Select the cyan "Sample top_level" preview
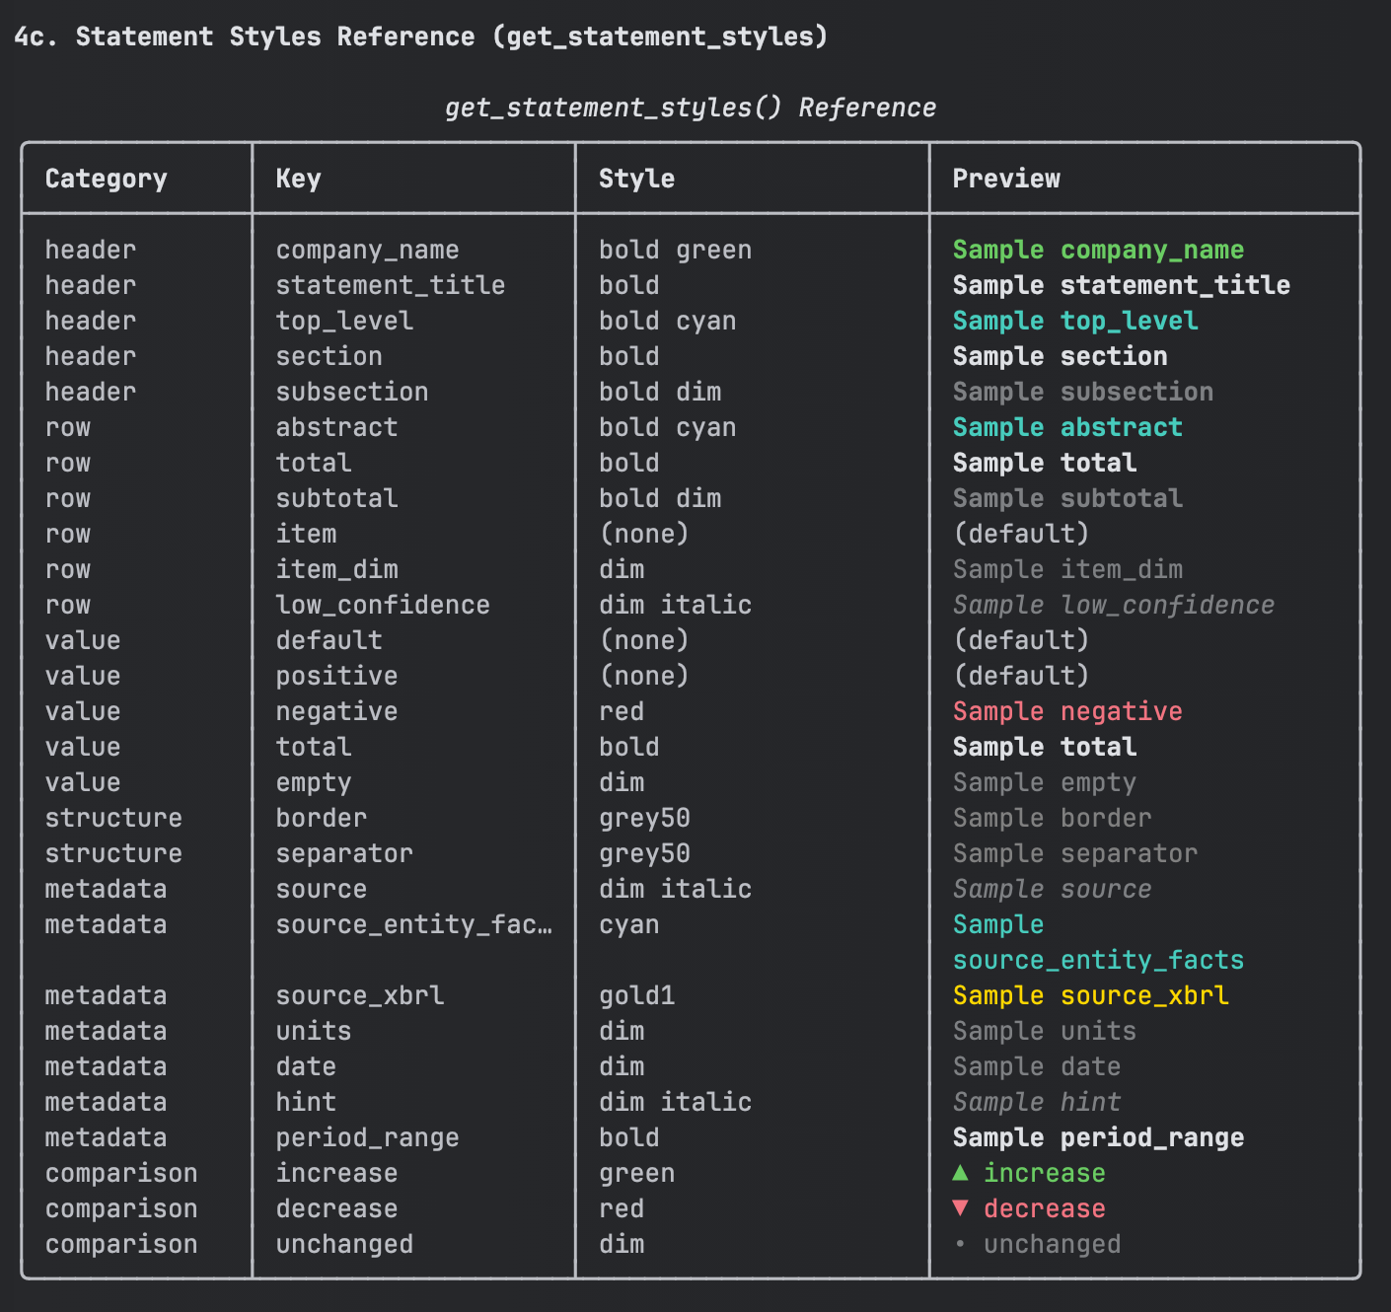1391x1312 pixels. pyautogui.click(x=1074, y=321)
